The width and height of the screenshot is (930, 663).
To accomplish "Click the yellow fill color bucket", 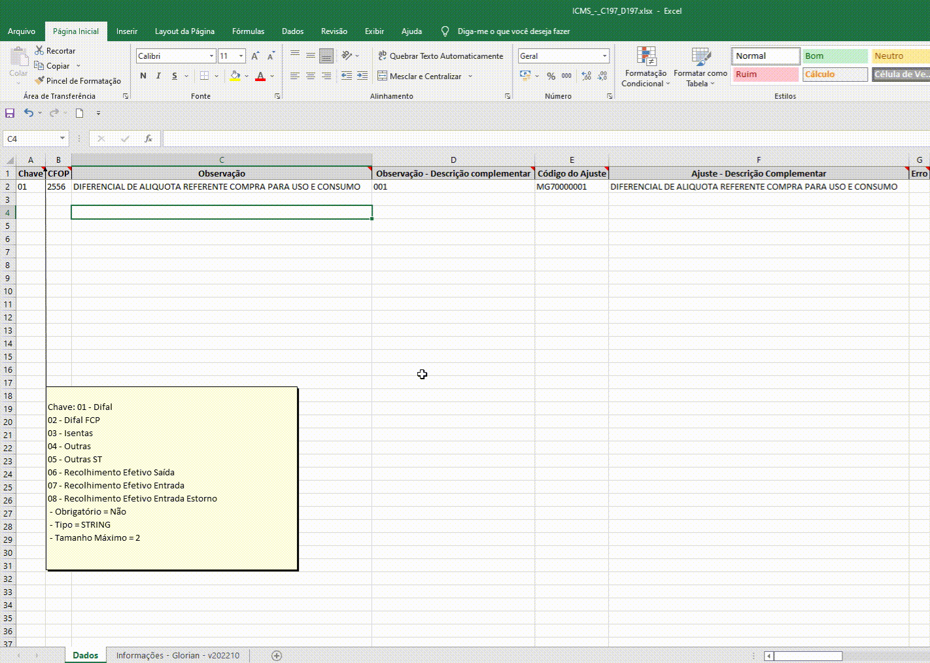I will [235, 76].
